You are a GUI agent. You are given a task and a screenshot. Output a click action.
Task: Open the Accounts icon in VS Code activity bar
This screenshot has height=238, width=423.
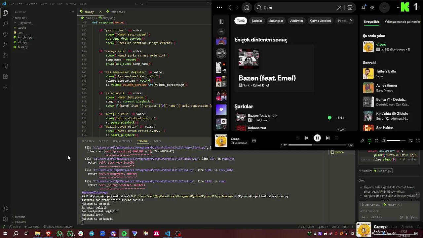tap(5, 209)
